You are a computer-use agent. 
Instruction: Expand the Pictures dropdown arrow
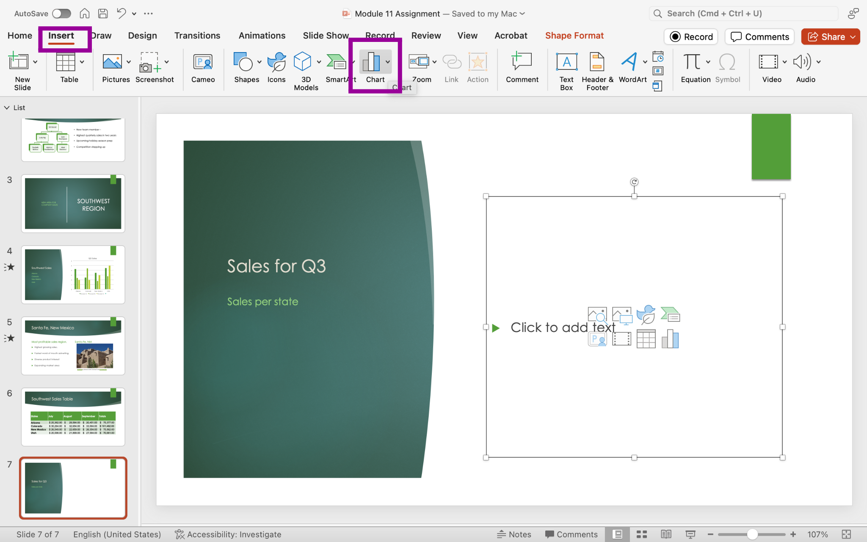129,62
